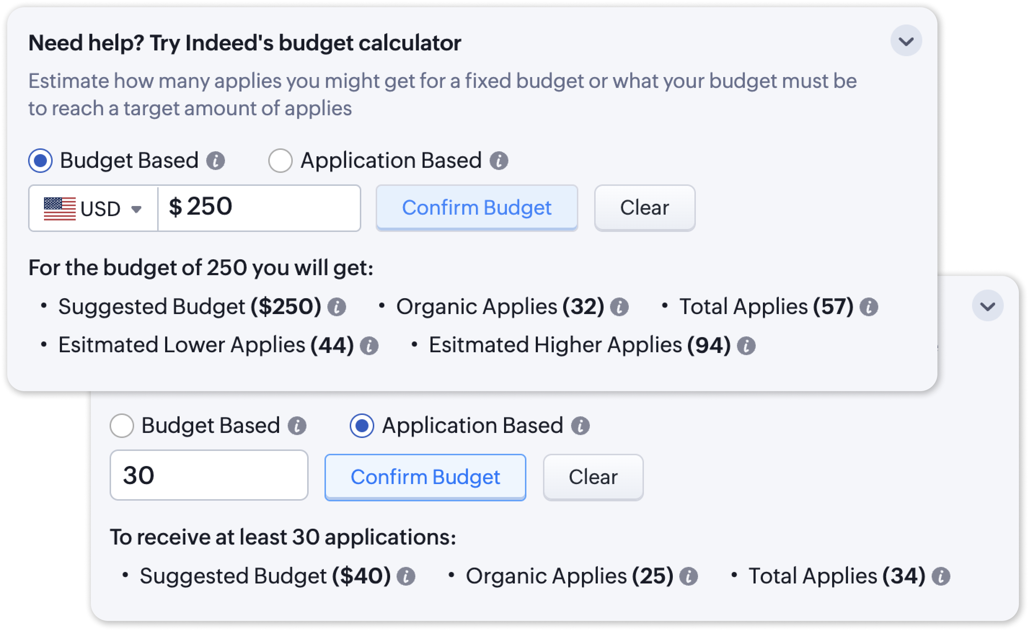Click info icon beside upper Budget Based
This screenshot has height=631, width=1029.
(216, 161)
